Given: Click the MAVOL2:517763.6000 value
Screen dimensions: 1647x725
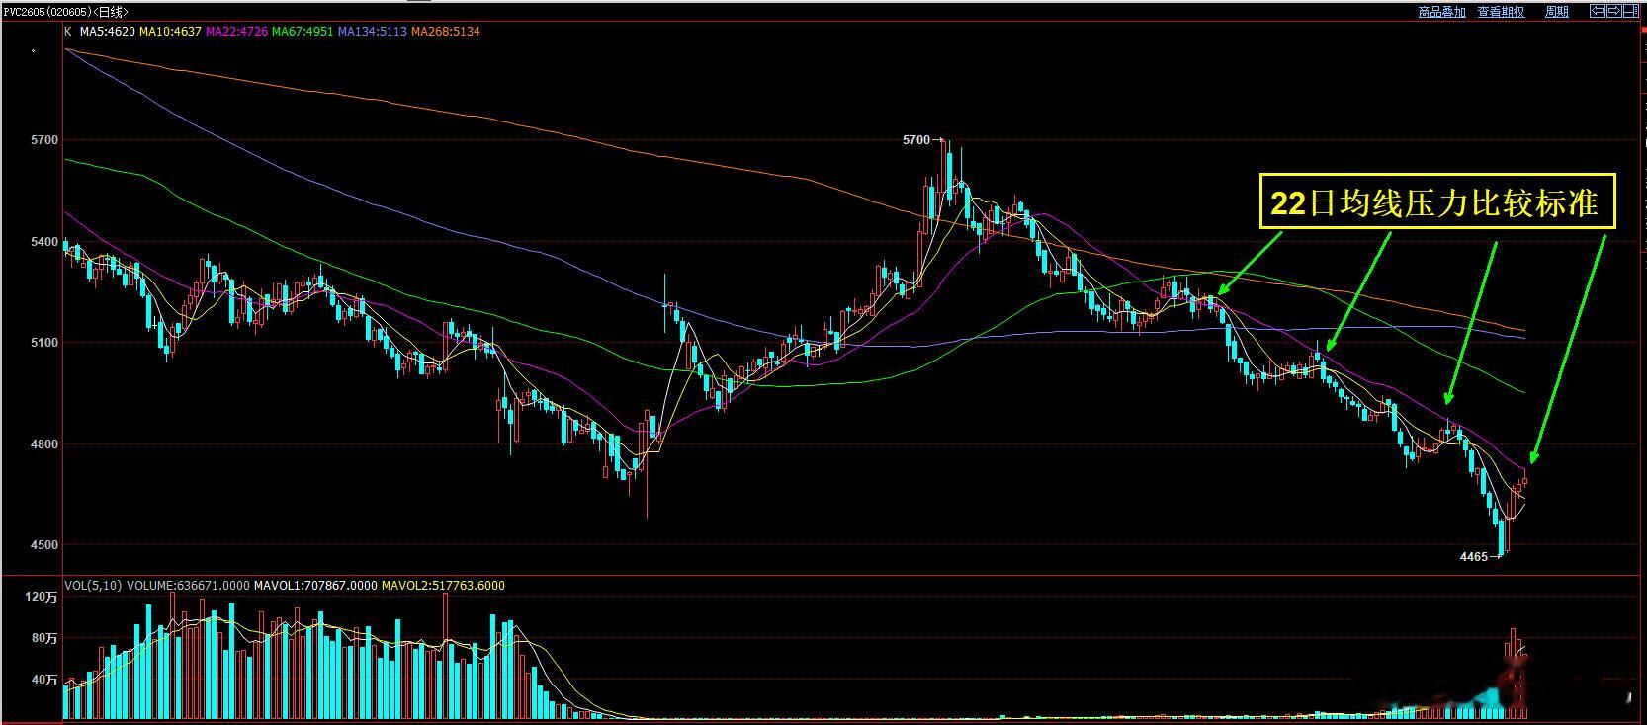Looking at the screenshot, I should point(443,586).
